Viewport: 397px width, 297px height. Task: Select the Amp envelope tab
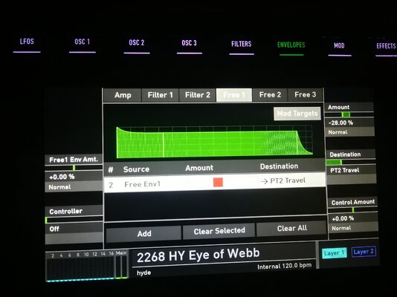(x=123, y=95)
